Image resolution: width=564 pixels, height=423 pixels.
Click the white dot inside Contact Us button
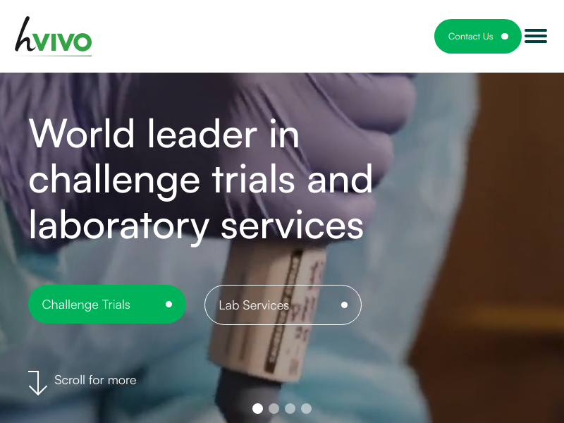[x=505, y=37]
